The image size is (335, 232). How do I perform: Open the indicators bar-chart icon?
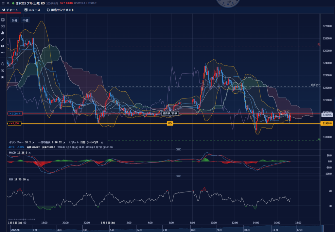[x=3, y=33]
